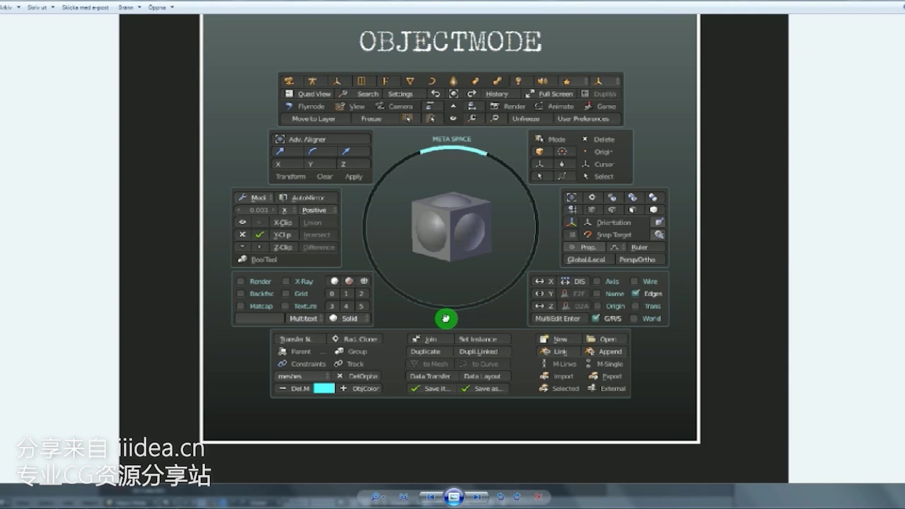Image resolution: width=905 pixels, height=509 pixels.
Task: Click the white solid cube icon in view panel
Action: tap(653, 210)
